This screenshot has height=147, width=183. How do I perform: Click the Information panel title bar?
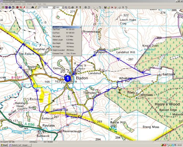pos(67,27)
